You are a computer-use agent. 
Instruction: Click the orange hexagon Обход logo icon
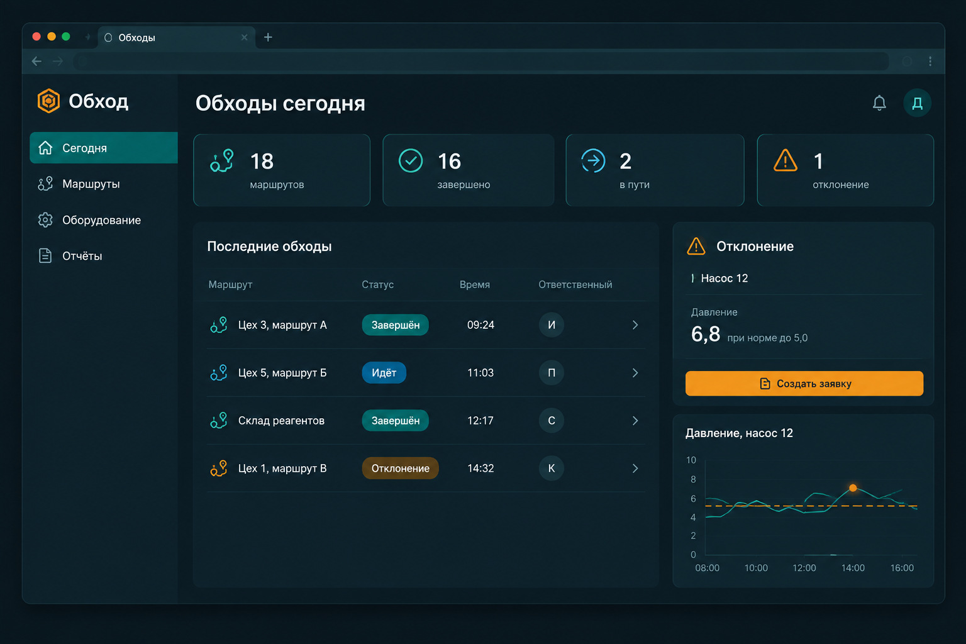click(x=48, y=101)
